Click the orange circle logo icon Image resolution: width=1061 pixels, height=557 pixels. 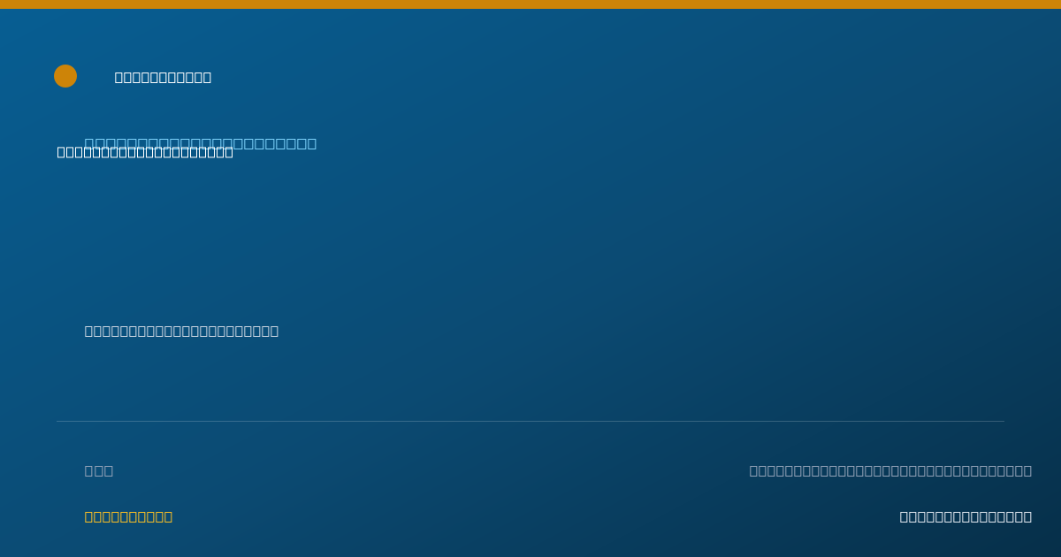(x=65, y=76)
